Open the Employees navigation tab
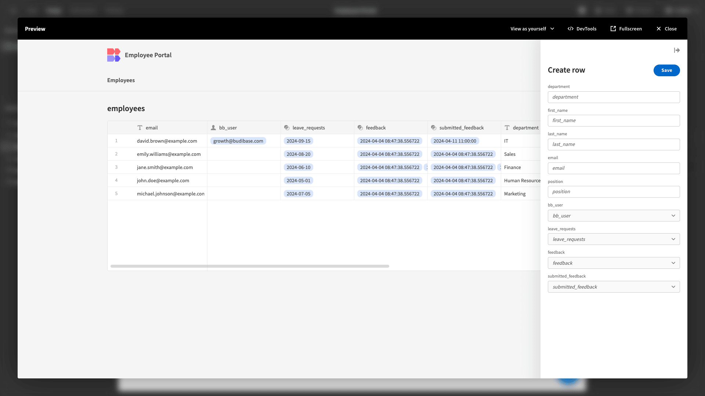Screen dimensions: 705x396 121,80
